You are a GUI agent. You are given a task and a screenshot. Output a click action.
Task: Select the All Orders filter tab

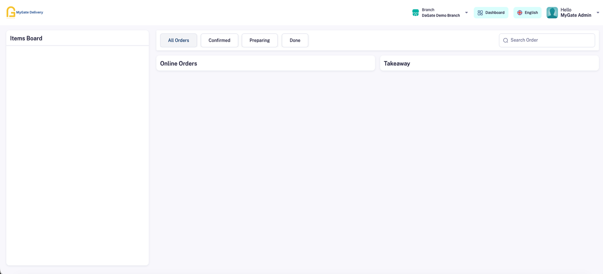coord(178,40)
